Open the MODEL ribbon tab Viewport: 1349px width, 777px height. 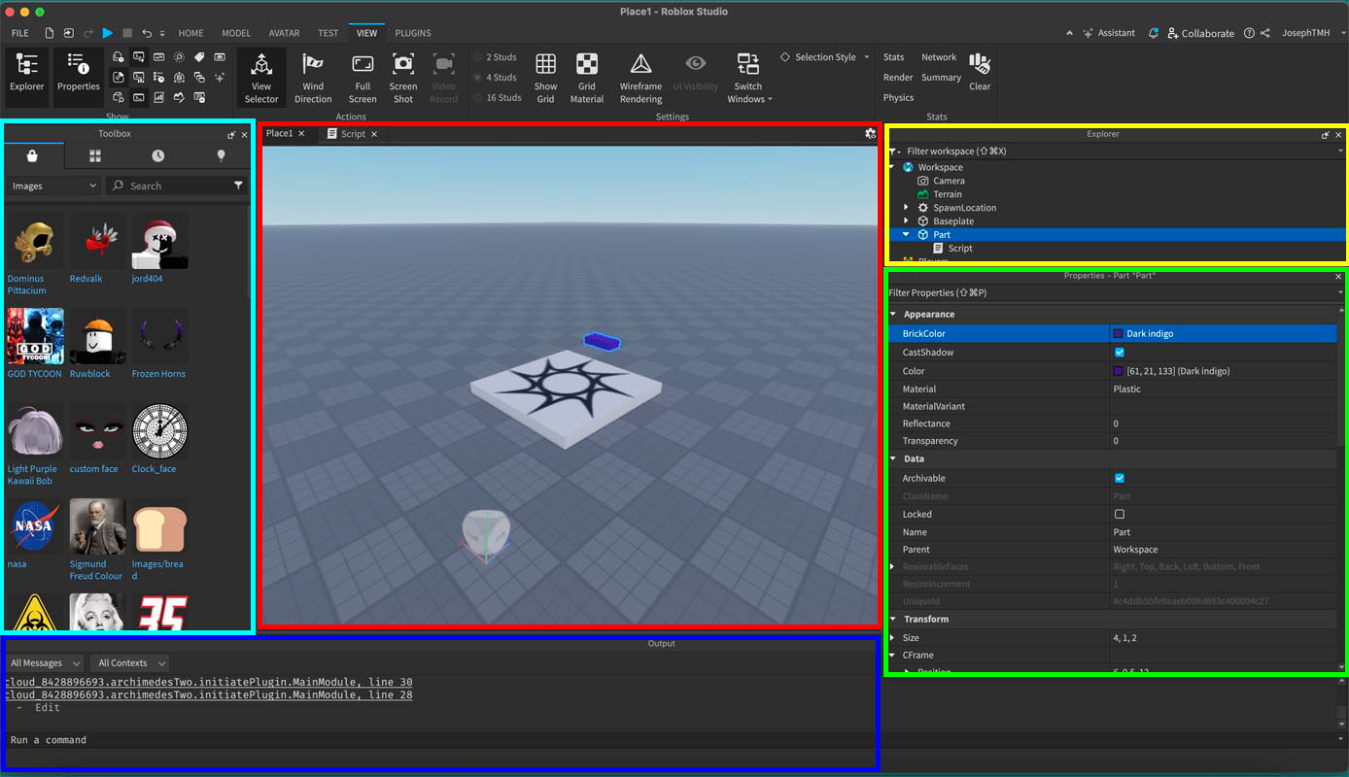pos(236,33)
